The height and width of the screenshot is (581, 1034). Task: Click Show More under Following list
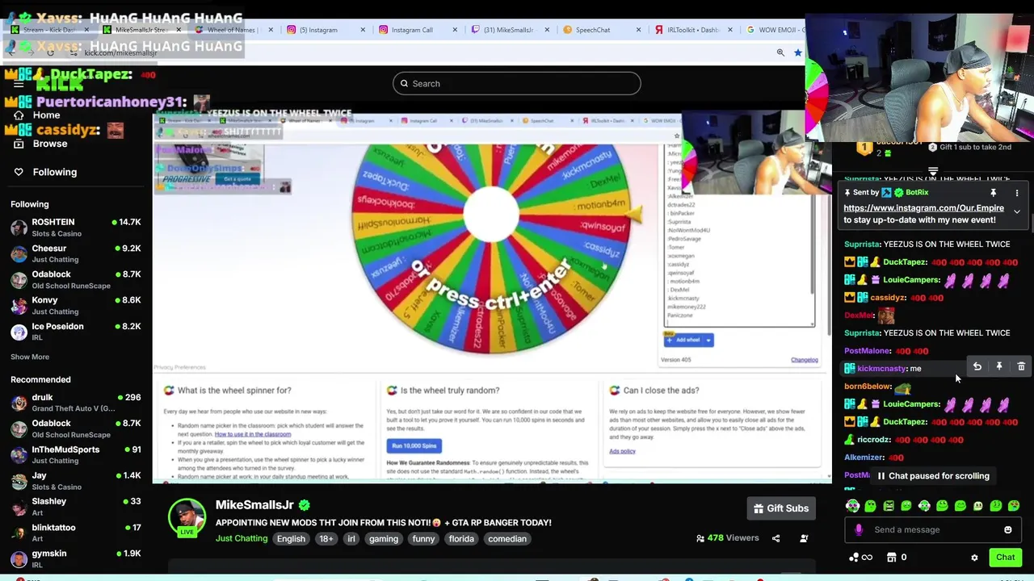point(30,357)
